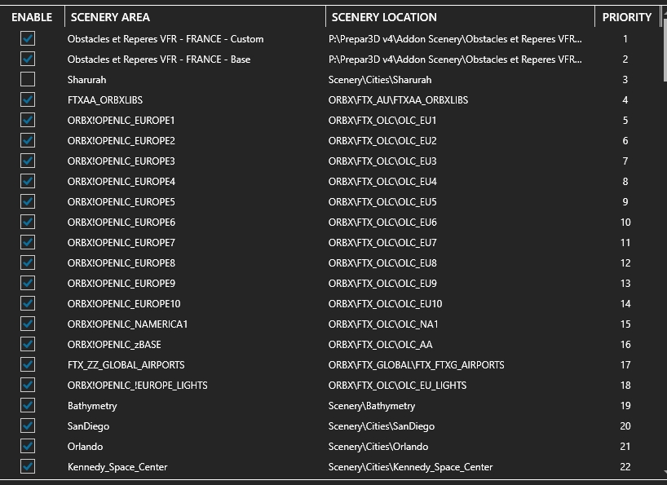Click location ORBX\FTX_AU\FTXAA_ORBXLIBS
This screenshot has height=485, width=667.
(398, 100)
